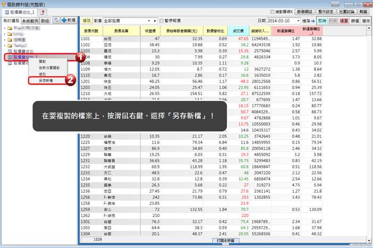Click the 股票代號 column header
The width and height of the screenshot is (373, 248).
(x=91, y=31)
